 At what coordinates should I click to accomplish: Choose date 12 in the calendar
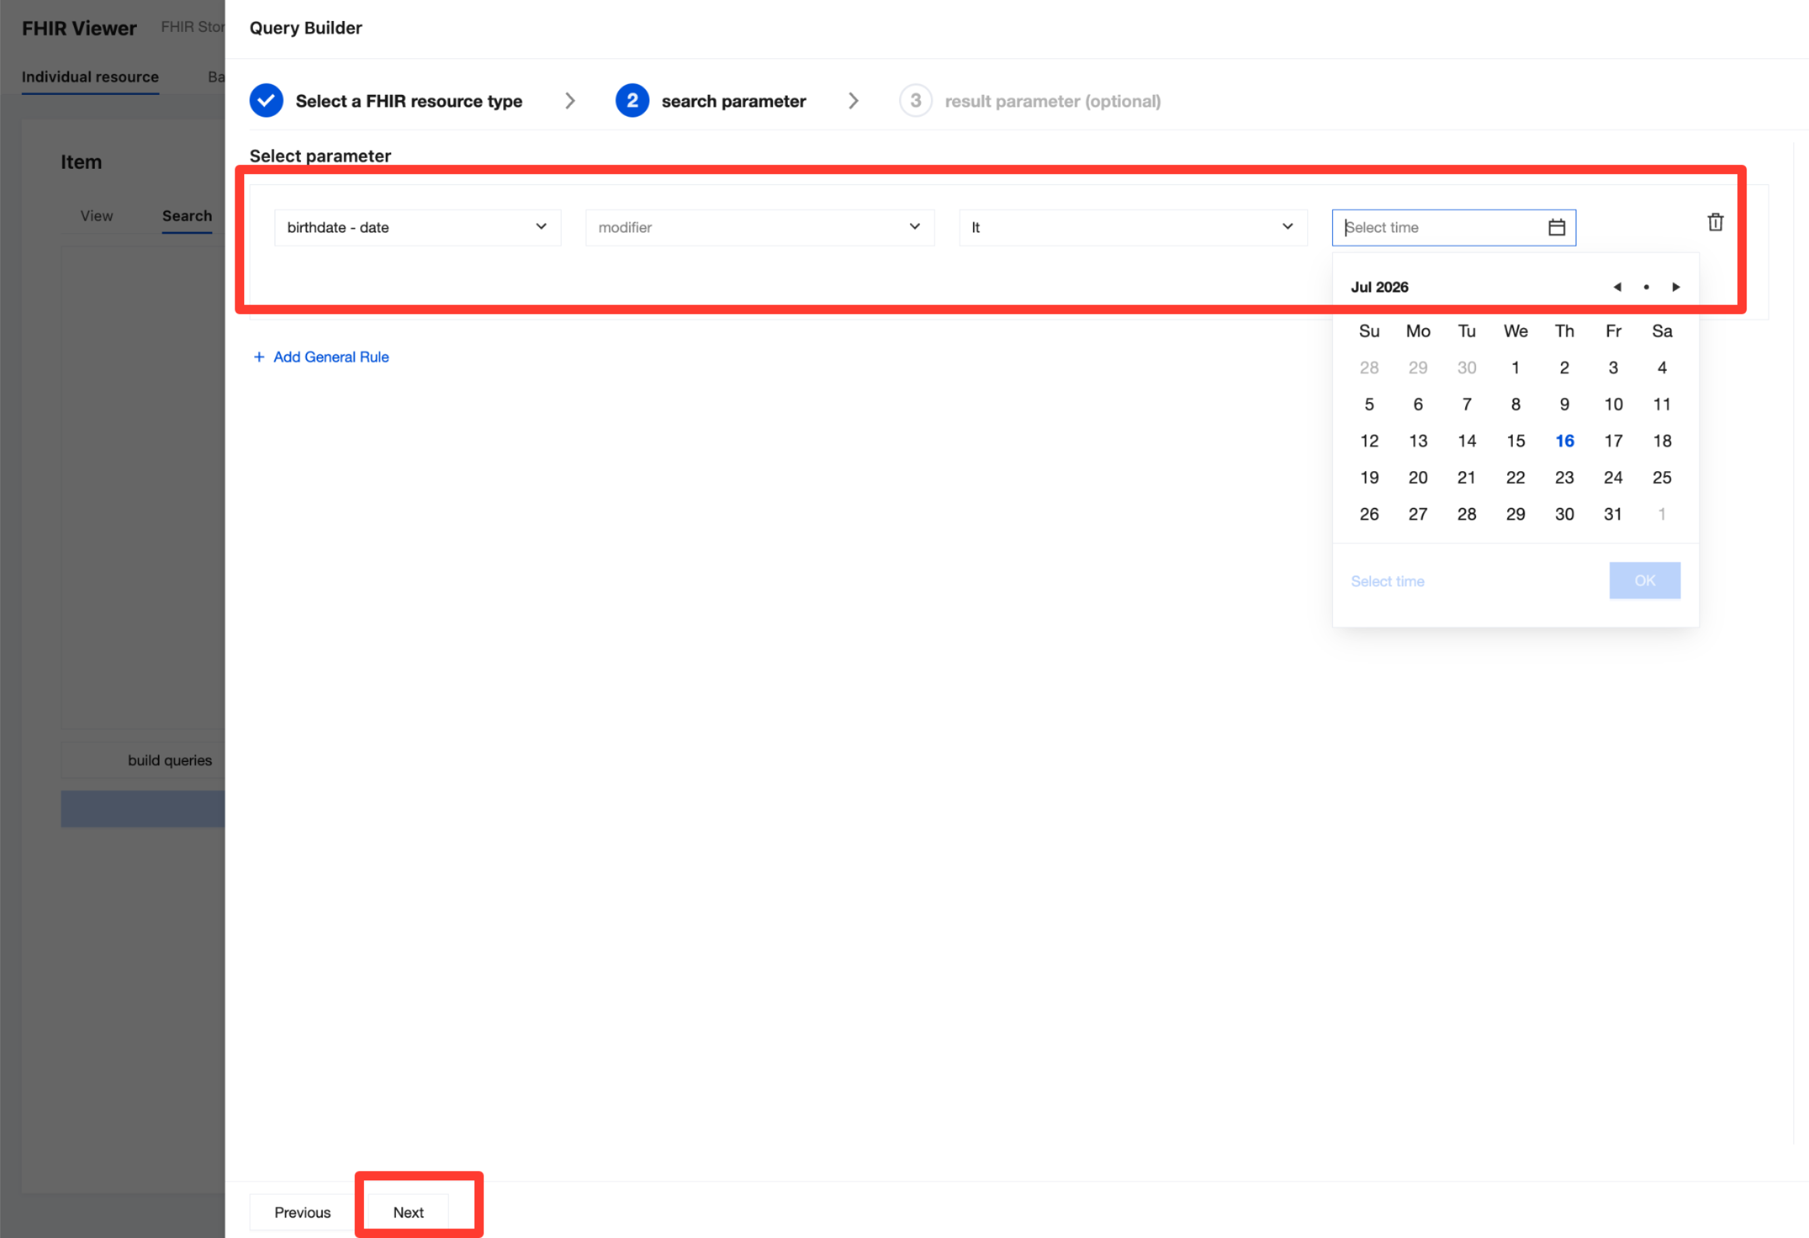1369,441
